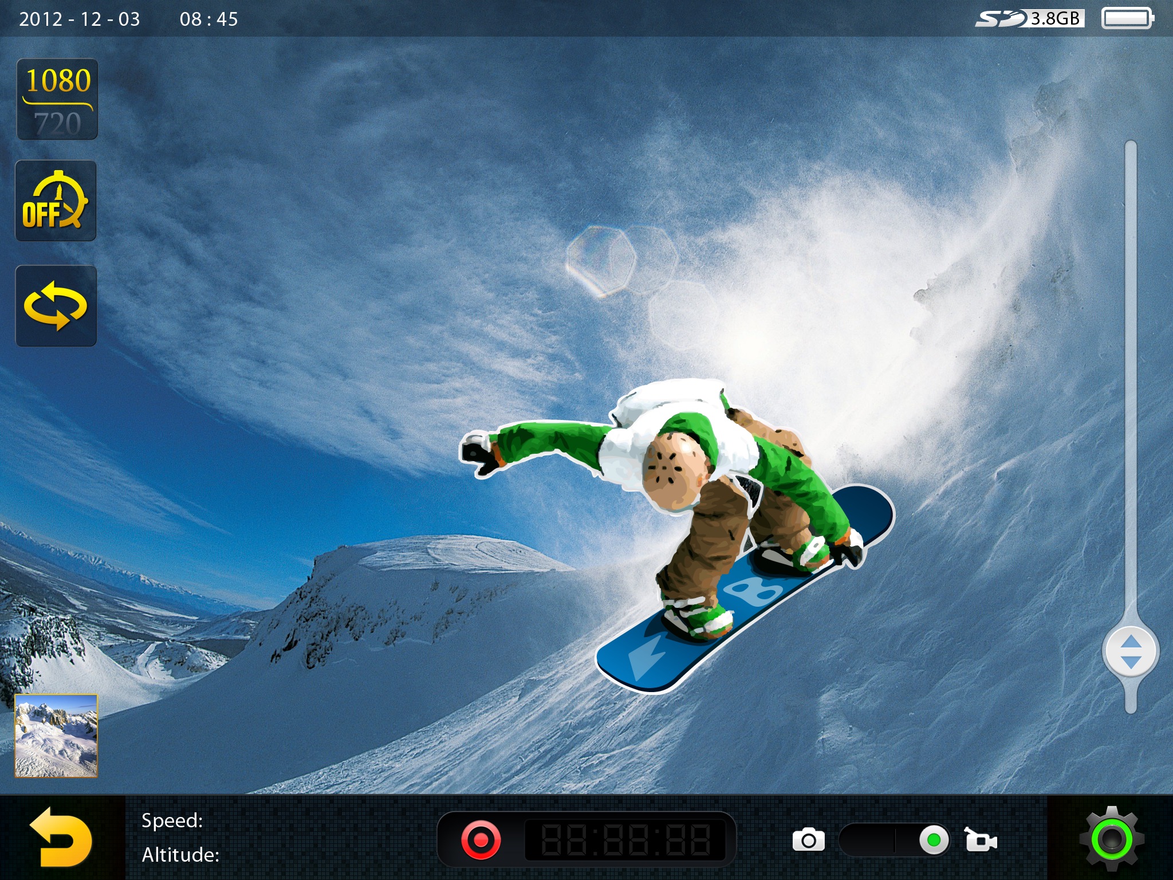Select the photo camera icon

(808, 840)
